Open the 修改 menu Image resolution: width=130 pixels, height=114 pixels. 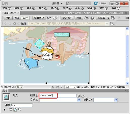point(55,8)
